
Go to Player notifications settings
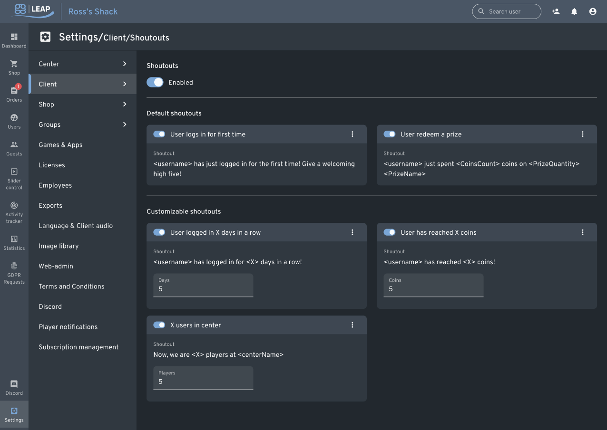click(x=68, y=327)
